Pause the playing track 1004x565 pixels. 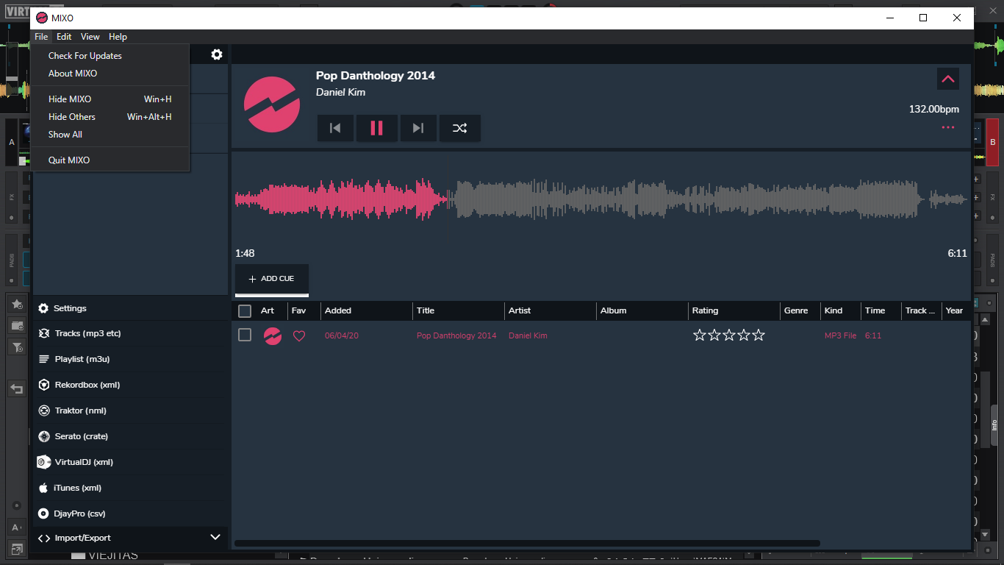click(x=376, y=128)
